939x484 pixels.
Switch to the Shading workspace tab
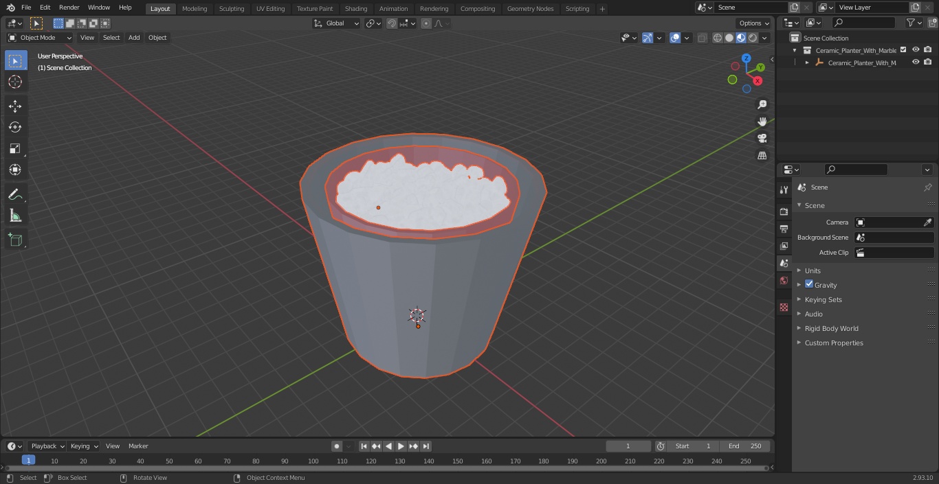[x=356, y=9]
